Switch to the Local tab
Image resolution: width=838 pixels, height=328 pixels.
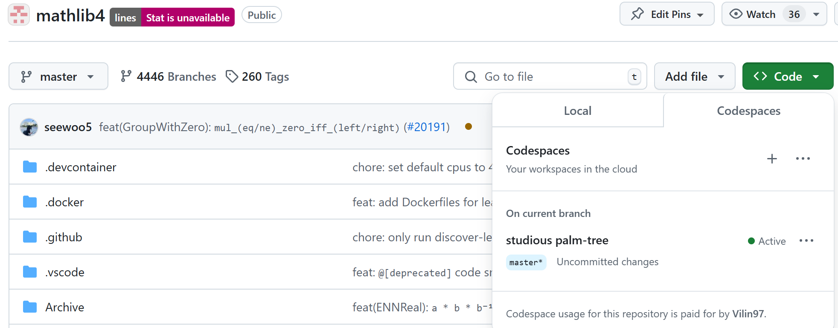[578, 111]
